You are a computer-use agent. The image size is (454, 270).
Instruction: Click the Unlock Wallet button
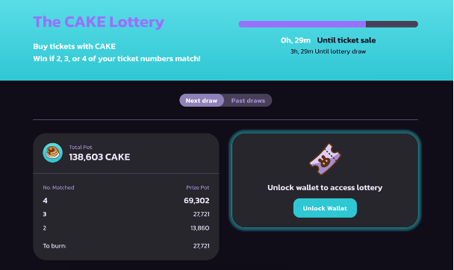(325, 208)
